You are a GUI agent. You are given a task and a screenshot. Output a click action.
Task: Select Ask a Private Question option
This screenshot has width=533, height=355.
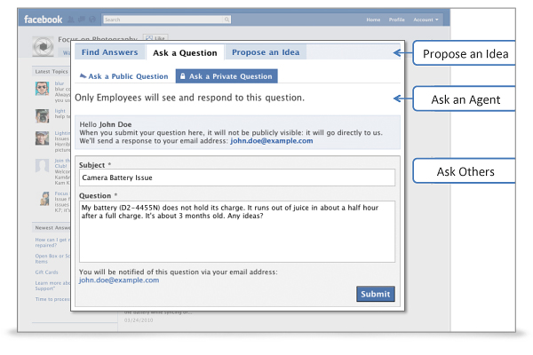coord(226,76)
